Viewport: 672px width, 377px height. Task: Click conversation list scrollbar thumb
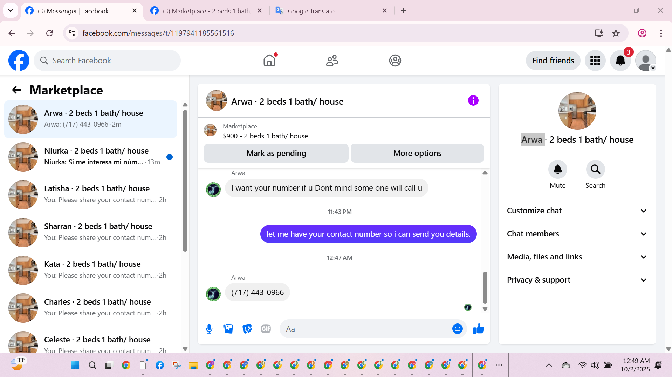185,181
